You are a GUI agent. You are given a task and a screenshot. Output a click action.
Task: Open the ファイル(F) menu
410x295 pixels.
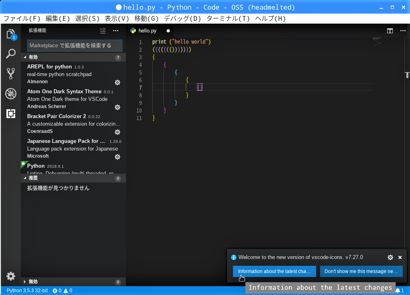coord(22,18)
